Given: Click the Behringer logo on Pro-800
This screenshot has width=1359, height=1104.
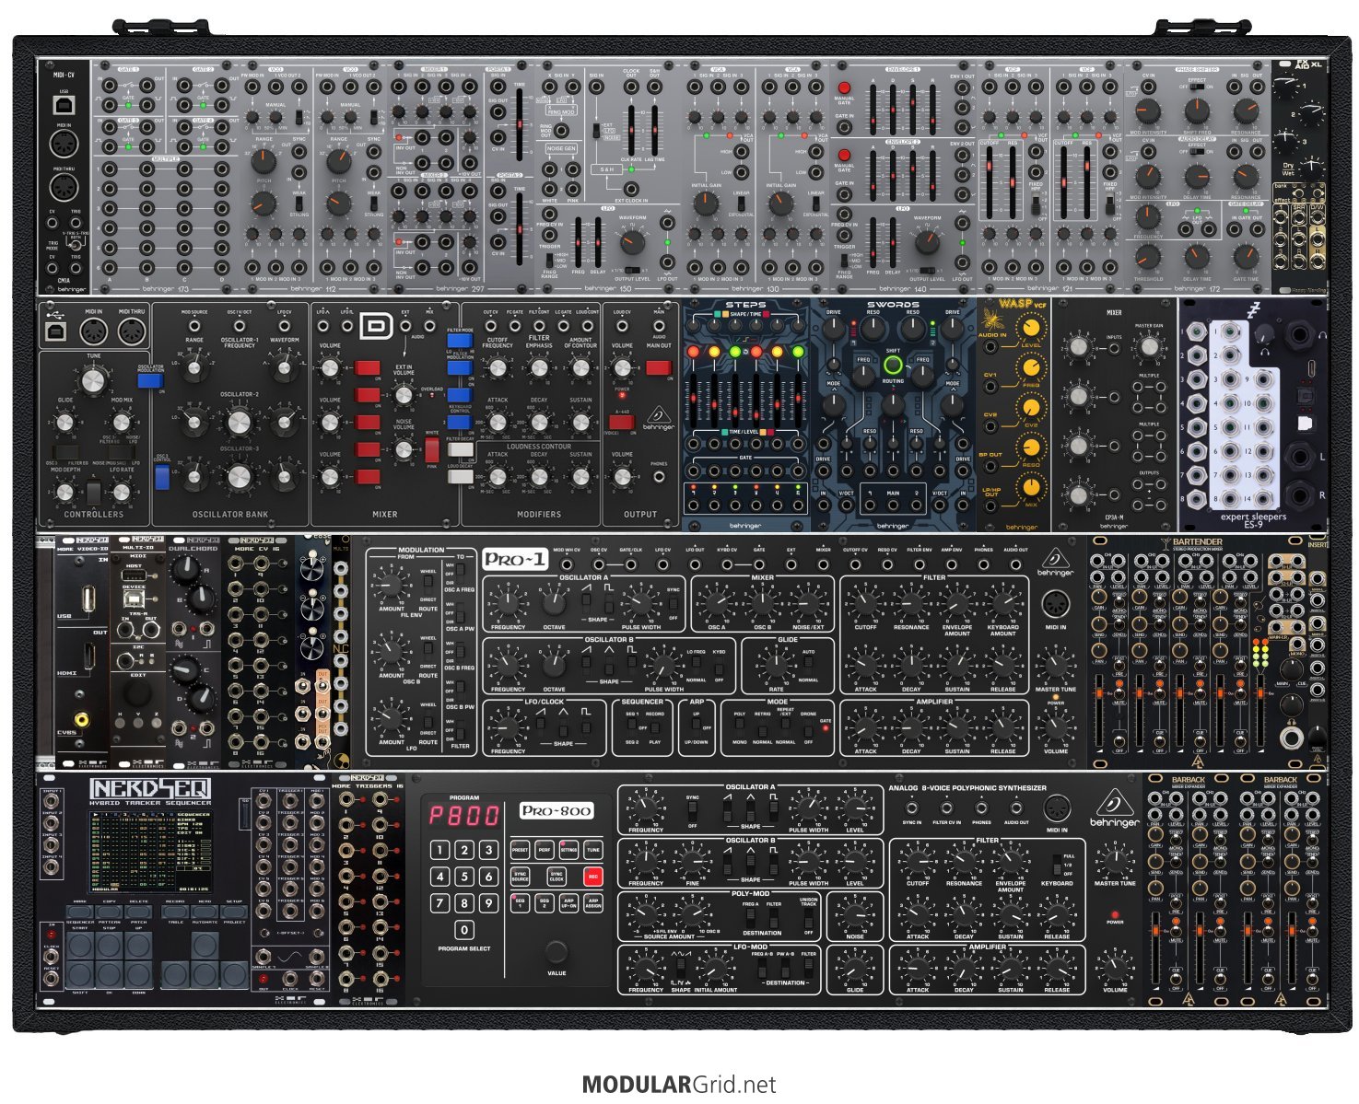Looking at the screenshot, I should pyautogui.click(x=1114, y=810).
